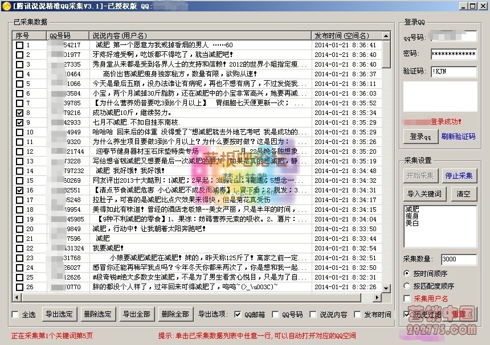
Task: Toggle the 全选 (Select All) checkbox
Action: [x=15, y=314]
